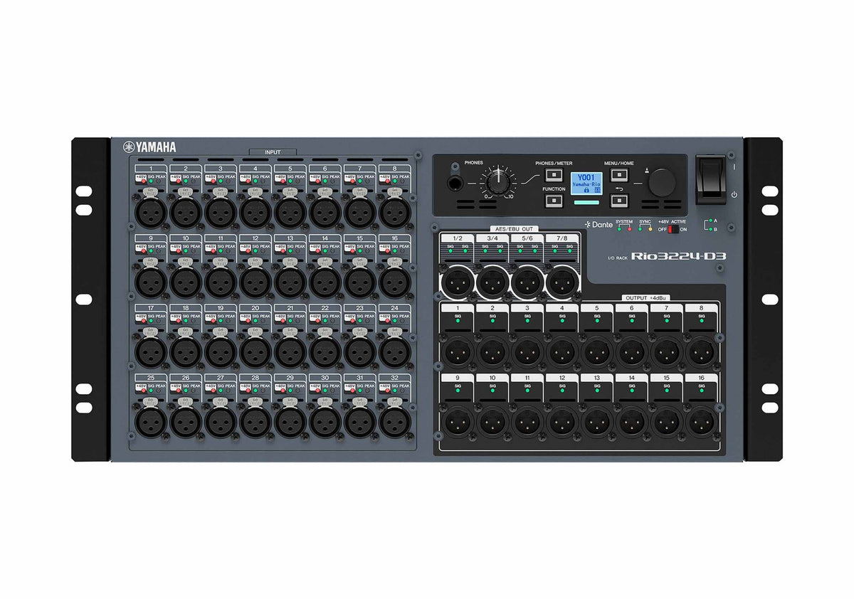This screenshot has width=854, height=599.
Task: Toggle the +48V ACTIVE master switch
Action: tap(673, 229)
